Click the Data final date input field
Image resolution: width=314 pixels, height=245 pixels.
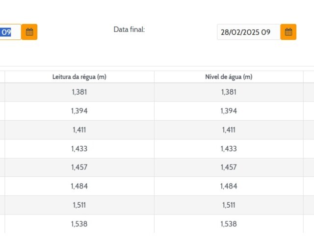point(248,32)
